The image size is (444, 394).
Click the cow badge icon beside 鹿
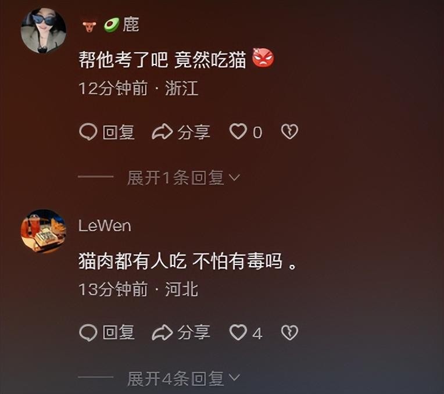pos(89,26)
